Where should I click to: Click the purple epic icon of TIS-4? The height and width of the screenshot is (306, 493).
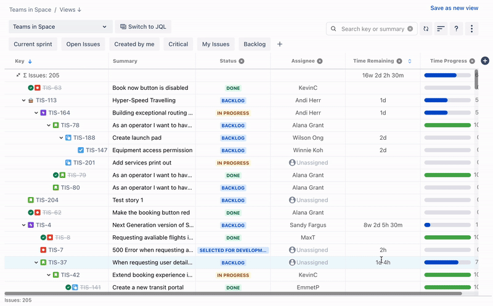30,225
